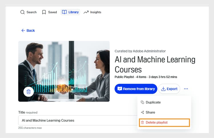This screenshot has width=214, height=138.
Task: Select Share in the menu
Action: coord(164,112)
